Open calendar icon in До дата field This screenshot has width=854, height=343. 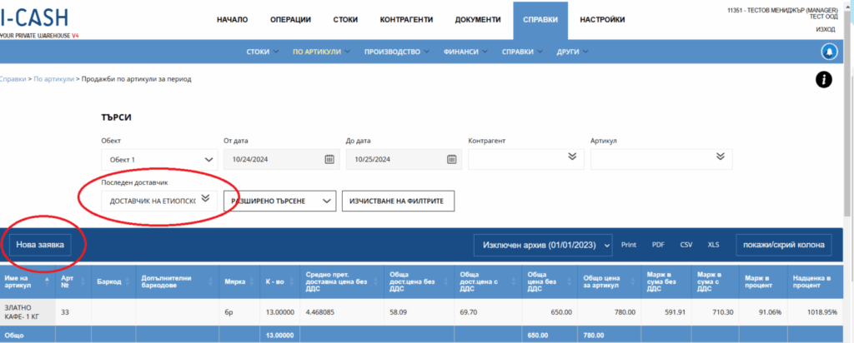click(x=451, y=159)
